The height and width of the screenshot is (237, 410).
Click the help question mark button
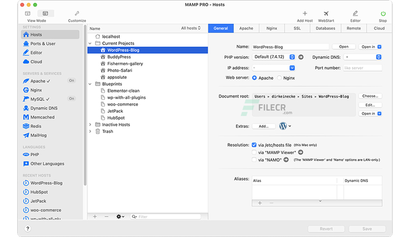click(x=28, y=229)
